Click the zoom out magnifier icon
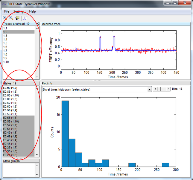Screen dimensions: 193x180 point(11,18)
